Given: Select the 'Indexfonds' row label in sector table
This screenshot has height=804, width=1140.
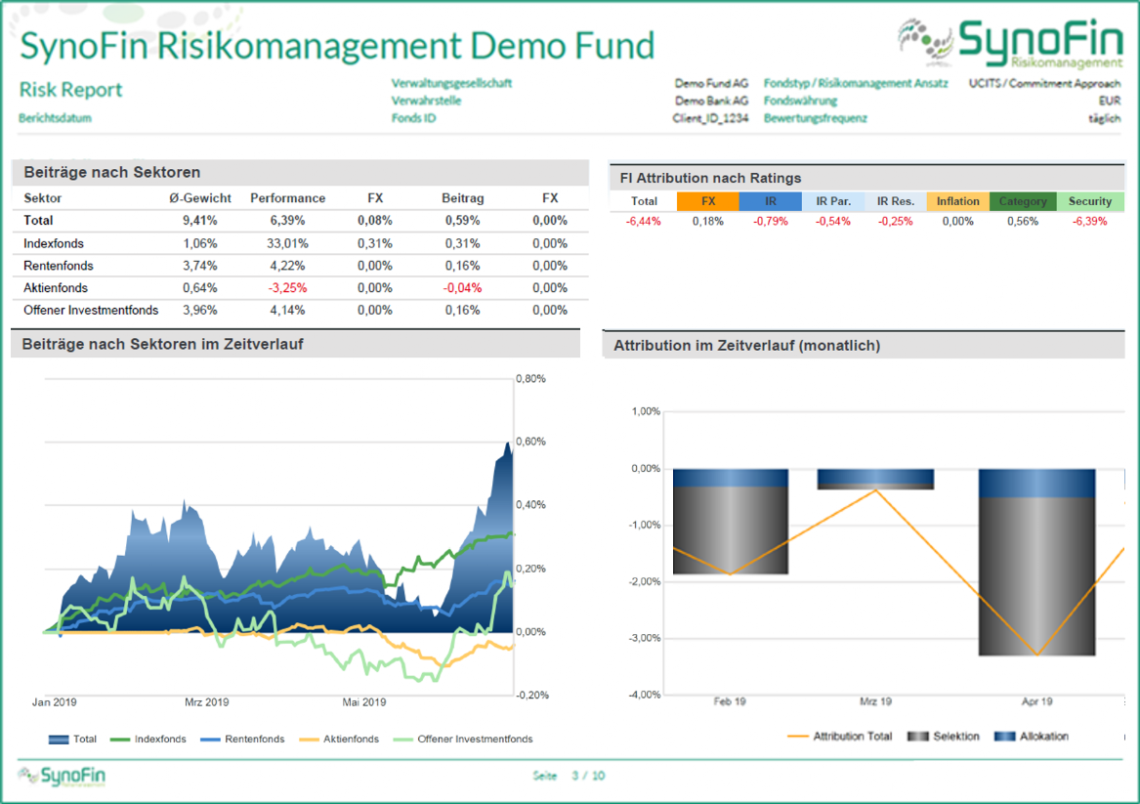Looking at the screenshot, I should point(53,243).
